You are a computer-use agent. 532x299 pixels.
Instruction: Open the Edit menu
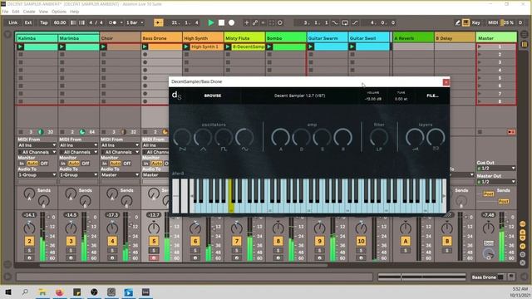16,12
